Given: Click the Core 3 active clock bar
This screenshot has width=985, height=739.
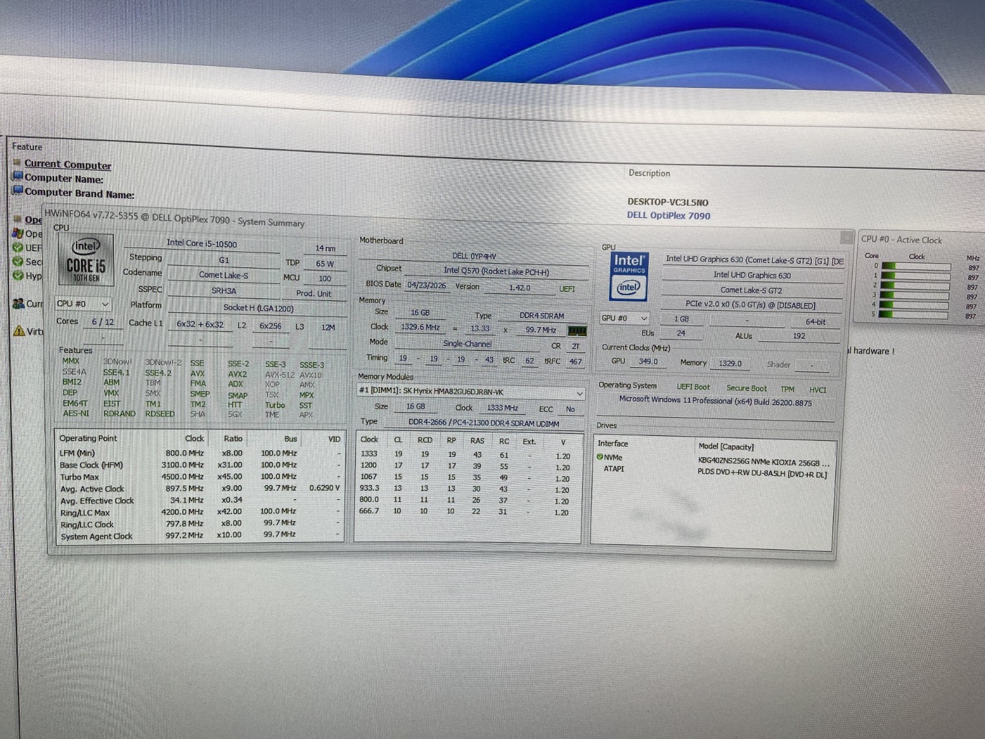Looking at the screenshot, I should (x=915, y=296).
